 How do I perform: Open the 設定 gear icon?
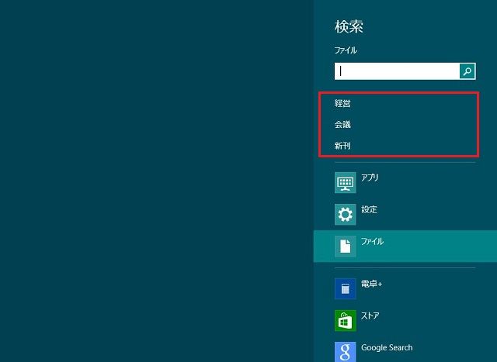345,214
